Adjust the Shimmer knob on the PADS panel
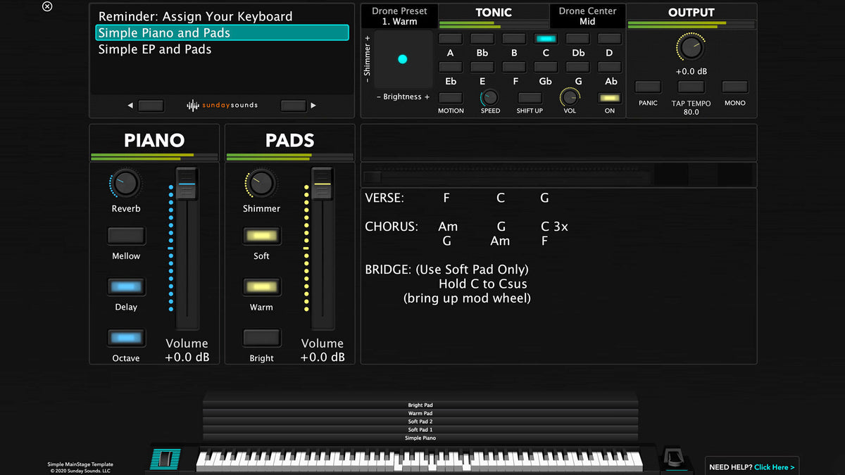 coord(261,185)
